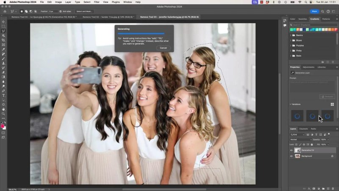Select the Hand tool
This screenshot has width=339, height=191.
tap(3, 109)
